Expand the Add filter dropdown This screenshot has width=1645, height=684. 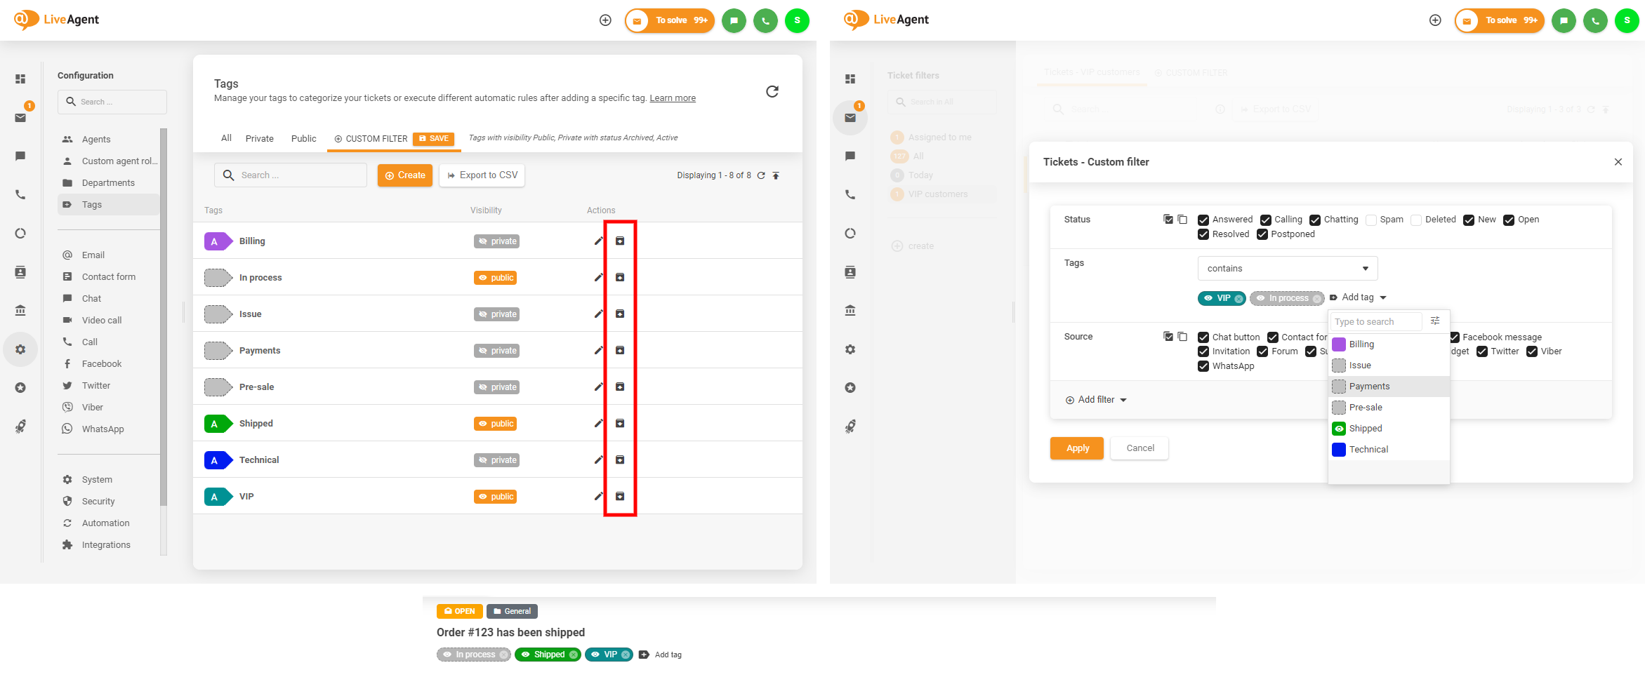click(x=1096, y=400)
